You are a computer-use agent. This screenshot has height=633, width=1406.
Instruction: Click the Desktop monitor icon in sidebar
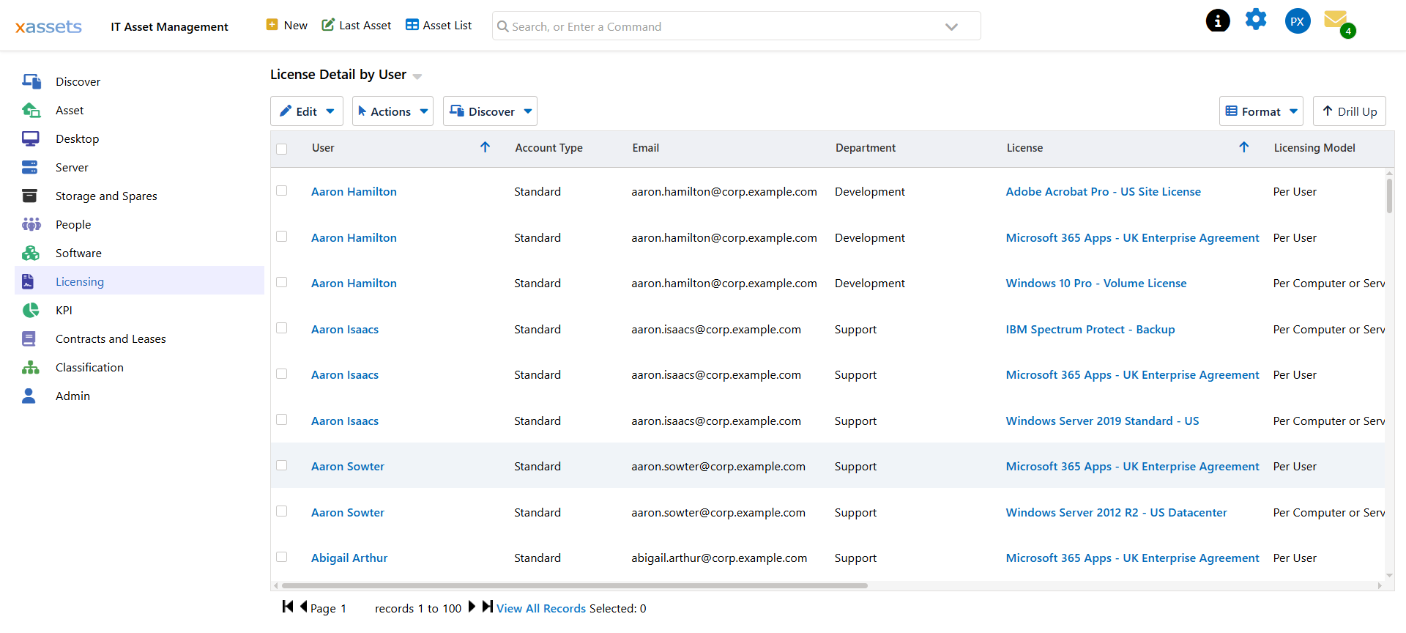pos(30,138)
